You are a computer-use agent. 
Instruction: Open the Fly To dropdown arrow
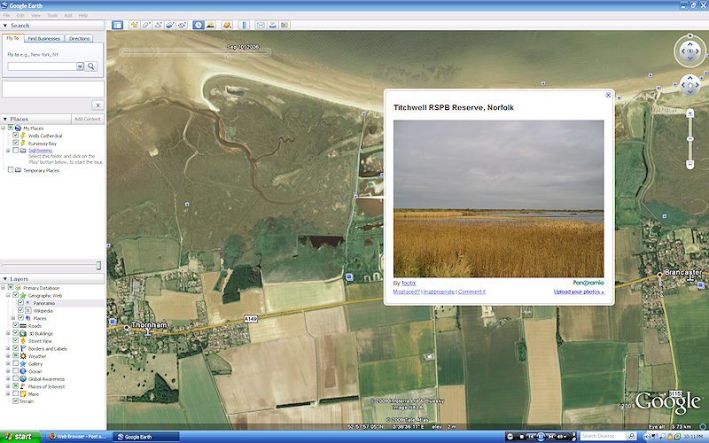coord(80,66)
